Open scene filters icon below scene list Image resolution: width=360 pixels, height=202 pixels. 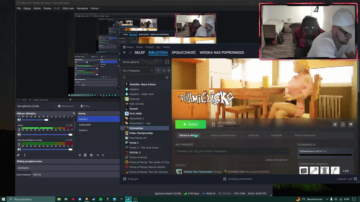click(x=91, y=155)
